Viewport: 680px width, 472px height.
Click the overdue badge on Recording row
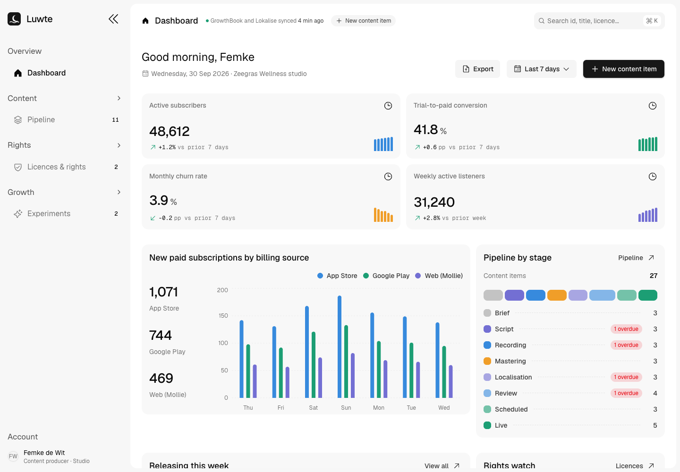coord(626,345)
